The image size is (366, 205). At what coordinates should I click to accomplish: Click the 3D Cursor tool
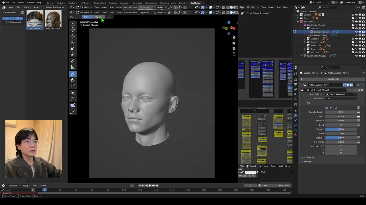(73, 30)
